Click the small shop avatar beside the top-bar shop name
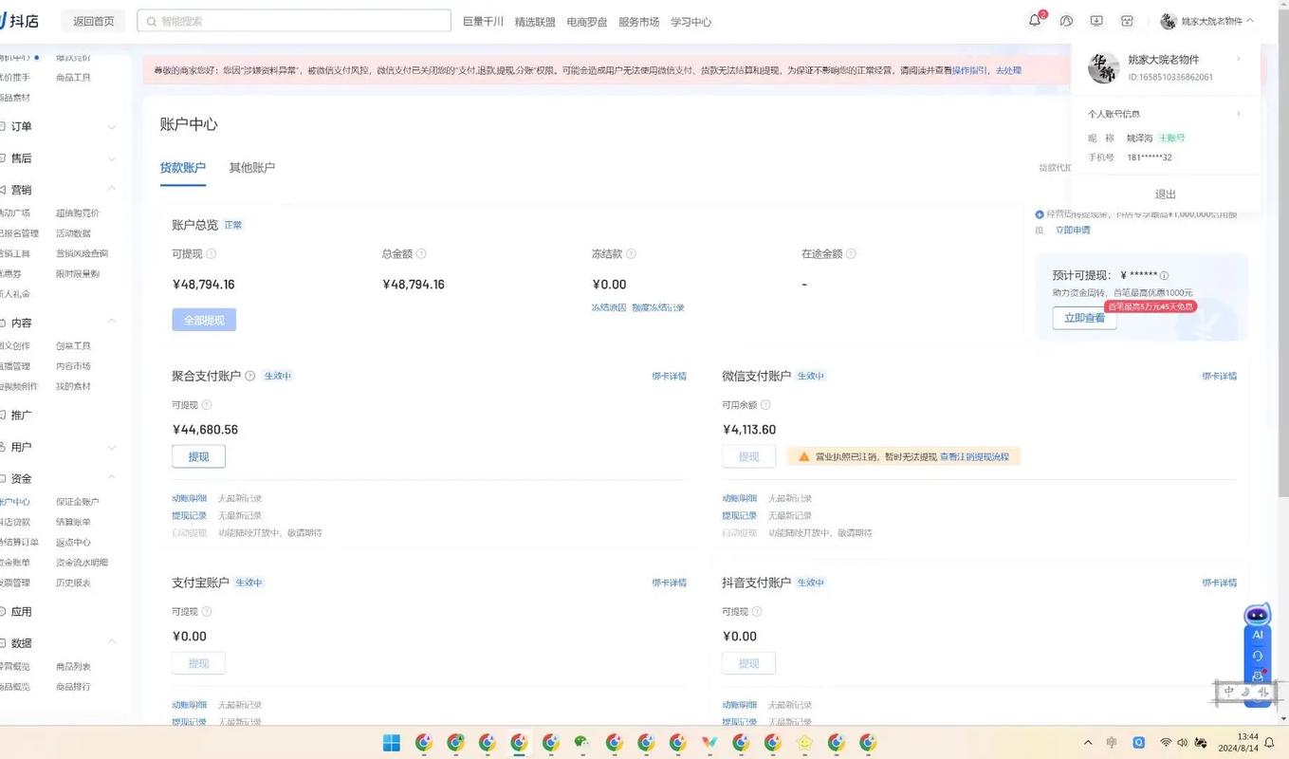The image size is (1289, 759). pos(1168,21)
